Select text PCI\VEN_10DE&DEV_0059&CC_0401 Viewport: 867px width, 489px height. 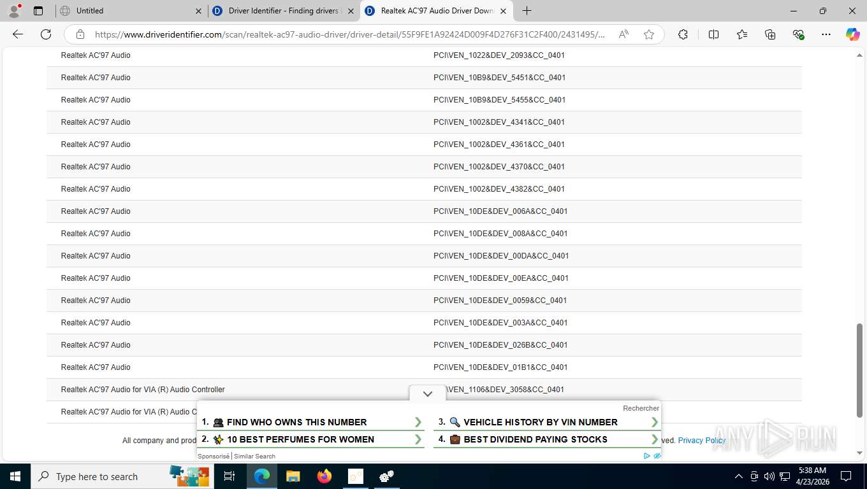coord(500,301)
